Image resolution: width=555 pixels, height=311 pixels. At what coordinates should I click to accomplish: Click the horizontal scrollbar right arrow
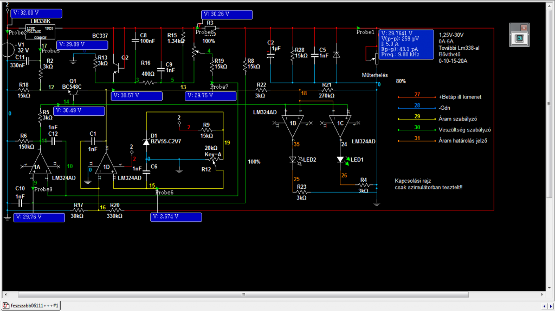544,295
